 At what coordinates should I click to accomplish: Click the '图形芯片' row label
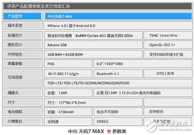coord(22,45)
